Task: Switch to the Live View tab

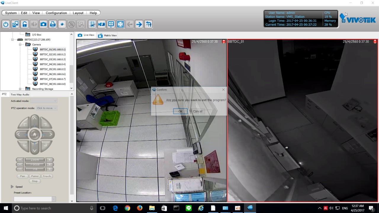Action: point(86,35)
